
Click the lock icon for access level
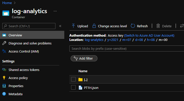click(x=94, y=26)
